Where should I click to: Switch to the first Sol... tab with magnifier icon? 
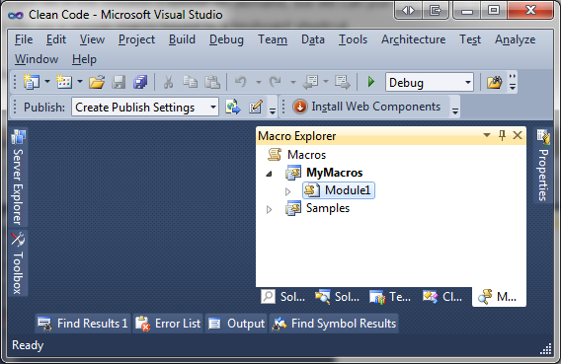(283, 297)
